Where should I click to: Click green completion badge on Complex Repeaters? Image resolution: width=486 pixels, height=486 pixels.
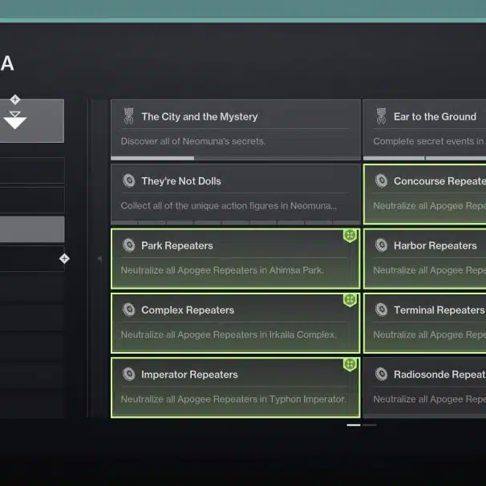point(350,300)
